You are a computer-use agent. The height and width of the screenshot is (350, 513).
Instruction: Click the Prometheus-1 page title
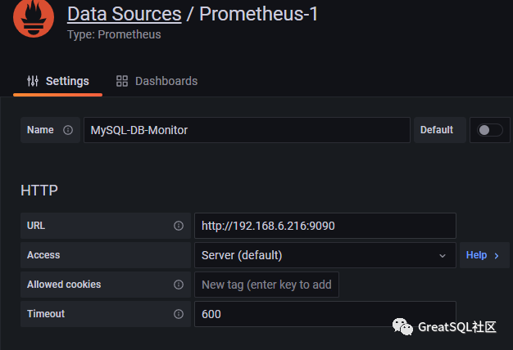tap(259, 14)
